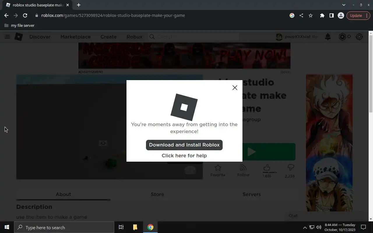Open the Windows Start menu

7,227
